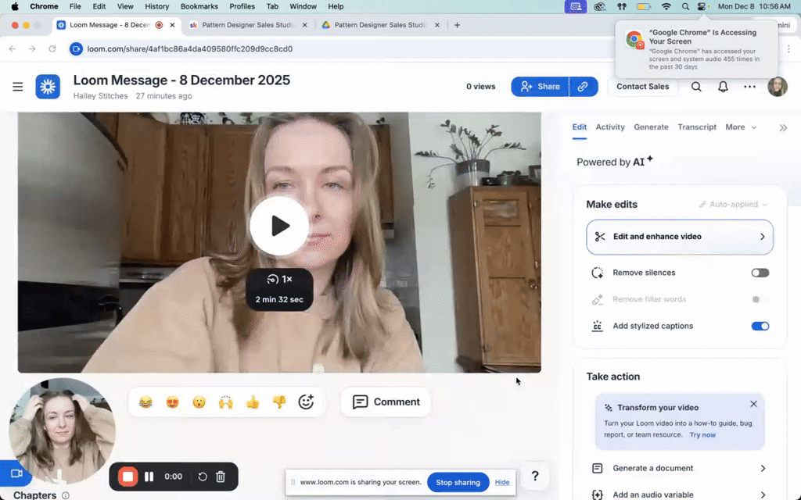
Task: Switch to the Generate tab
Action: coord(651,127)
